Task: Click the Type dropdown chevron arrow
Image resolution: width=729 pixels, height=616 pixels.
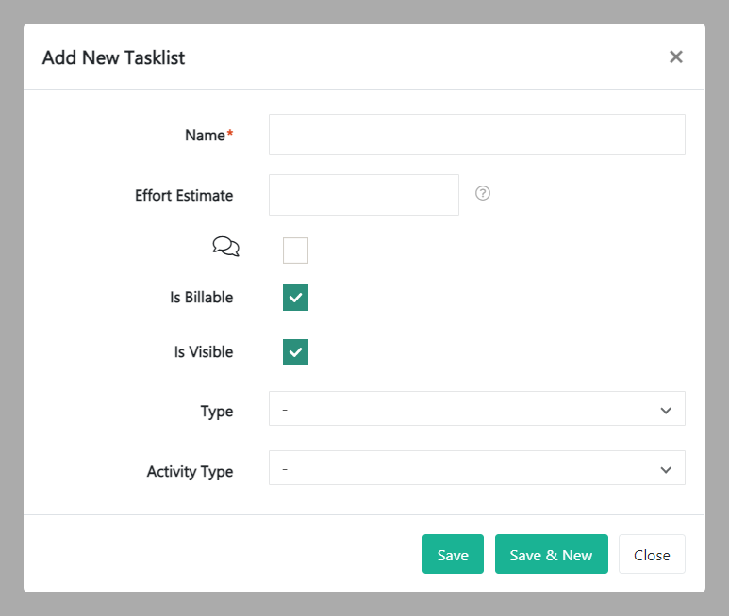Action: point(666,411)
